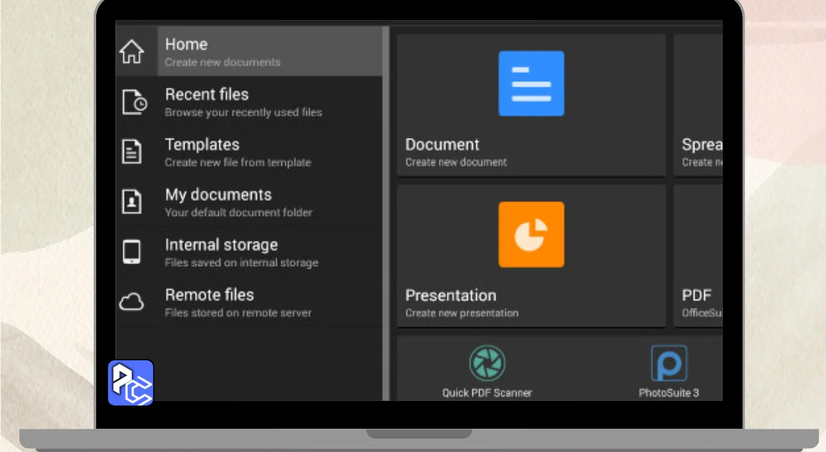Click the 'Create new documents' subtitle

(x=223, y=63)
